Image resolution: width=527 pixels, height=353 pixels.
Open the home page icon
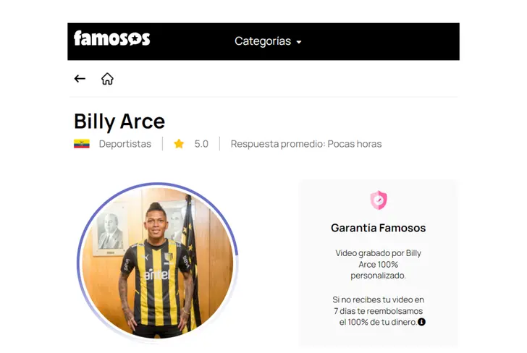(107, 79)
